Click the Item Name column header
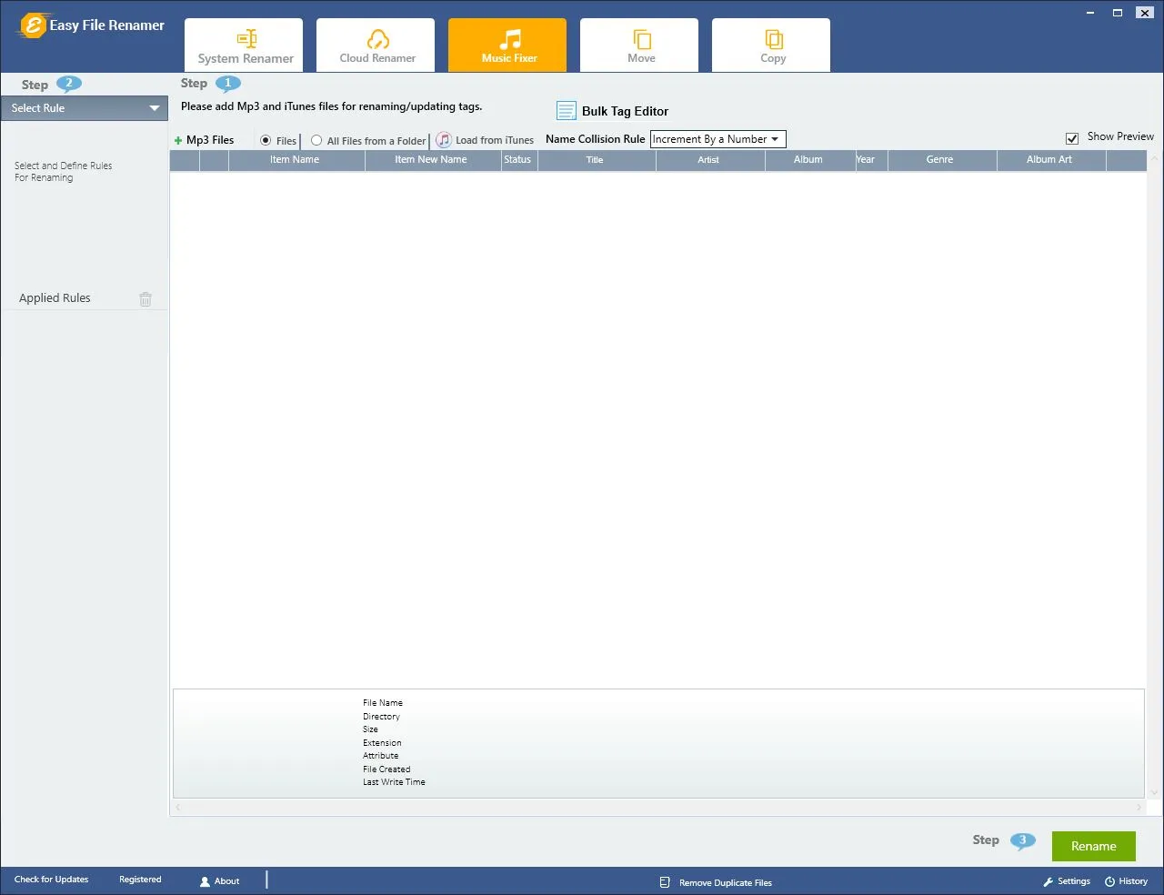The width and height of the screenshot is (1164, 895). [294, 159]
